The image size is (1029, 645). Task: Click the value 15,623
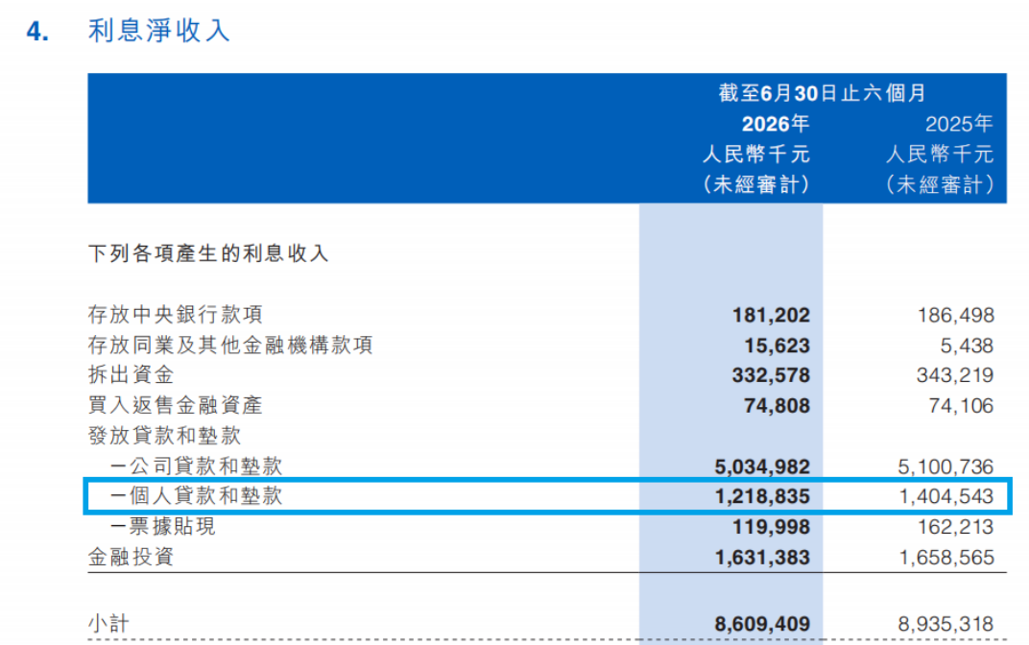click(777, 346)
